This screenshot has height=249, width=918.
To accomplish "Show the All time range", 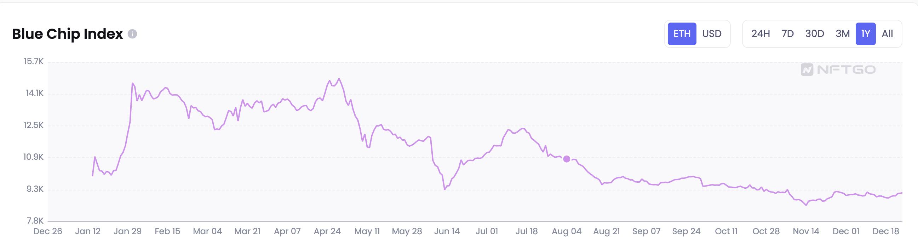I will [887, 34].
